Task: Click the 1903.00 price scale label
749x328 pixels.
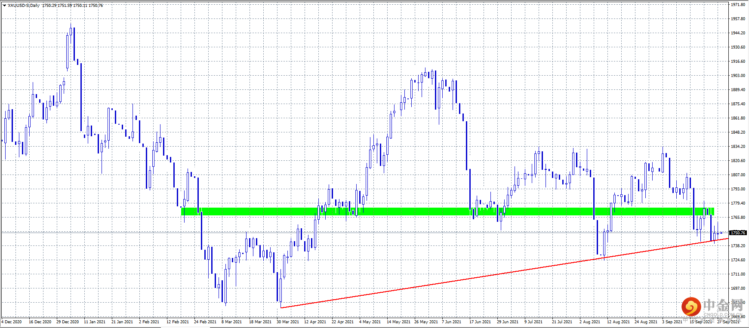Action: (738, 76)
